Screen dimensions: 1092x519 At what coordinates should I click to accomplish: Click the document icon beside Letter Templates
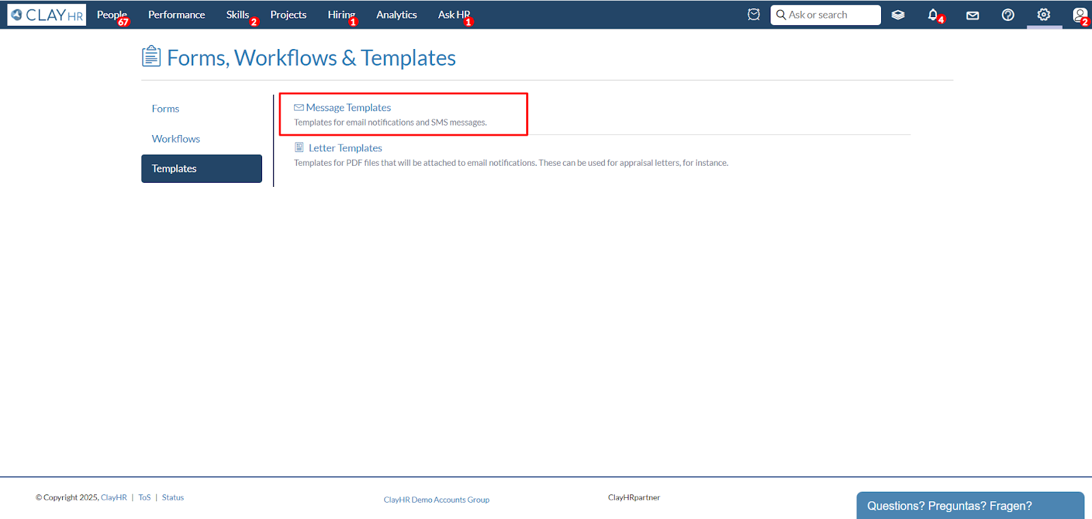tap(299, 147)
